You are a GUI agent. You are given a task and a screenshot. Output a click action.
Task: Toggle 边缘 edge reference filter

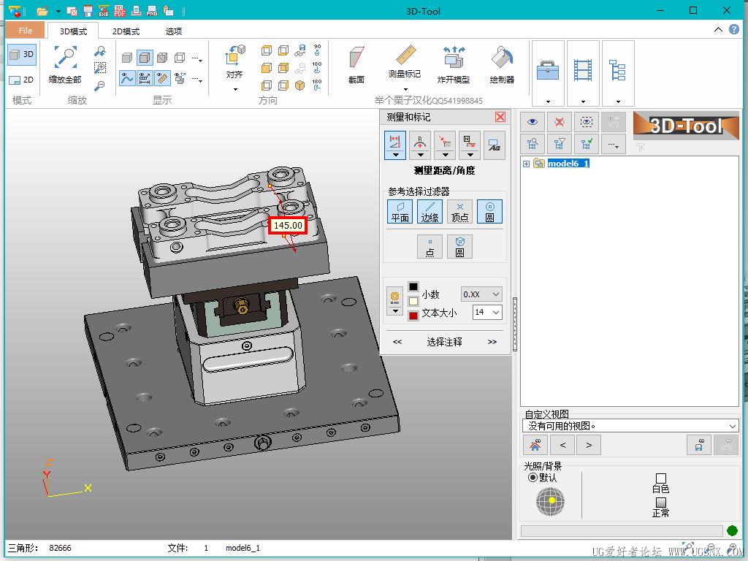click(430, 211)
